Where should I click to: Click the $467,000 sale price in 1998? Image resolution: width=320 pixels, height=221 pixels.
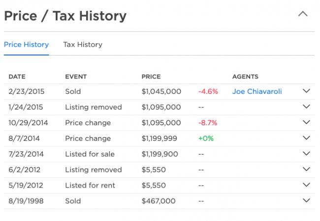(159, 201)
